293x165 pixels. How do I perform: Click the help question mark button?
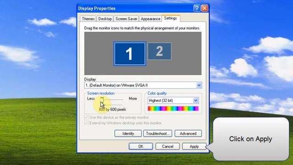197,8
